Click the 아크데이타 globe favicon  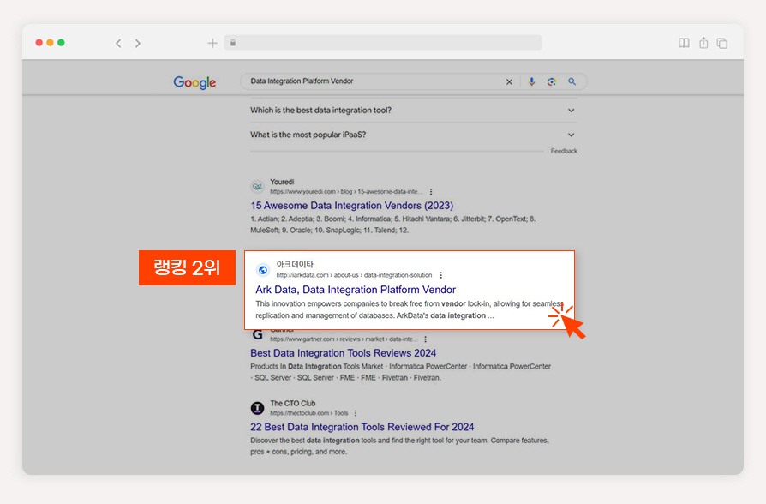[263, 270]
